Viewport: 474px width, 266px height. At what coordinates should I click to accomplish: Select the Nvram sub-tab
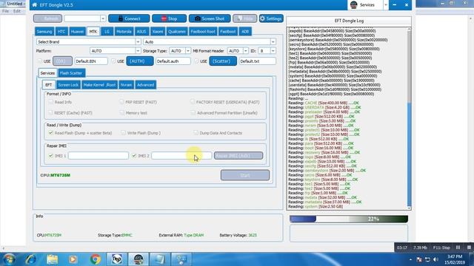coord(126,85)
